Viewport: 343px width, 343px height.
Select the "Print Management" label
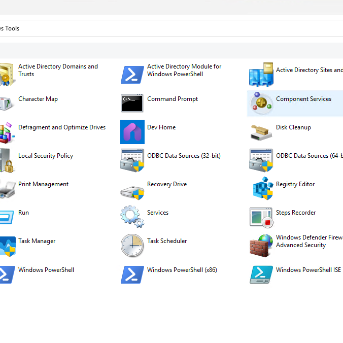tap(43, 184)
